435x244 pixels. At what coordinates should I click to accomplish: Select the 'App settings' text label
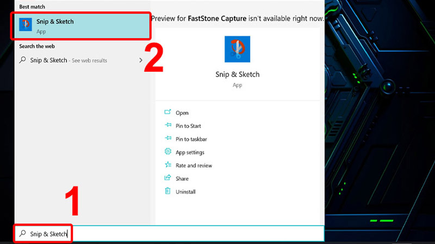[x=190, y=152]
